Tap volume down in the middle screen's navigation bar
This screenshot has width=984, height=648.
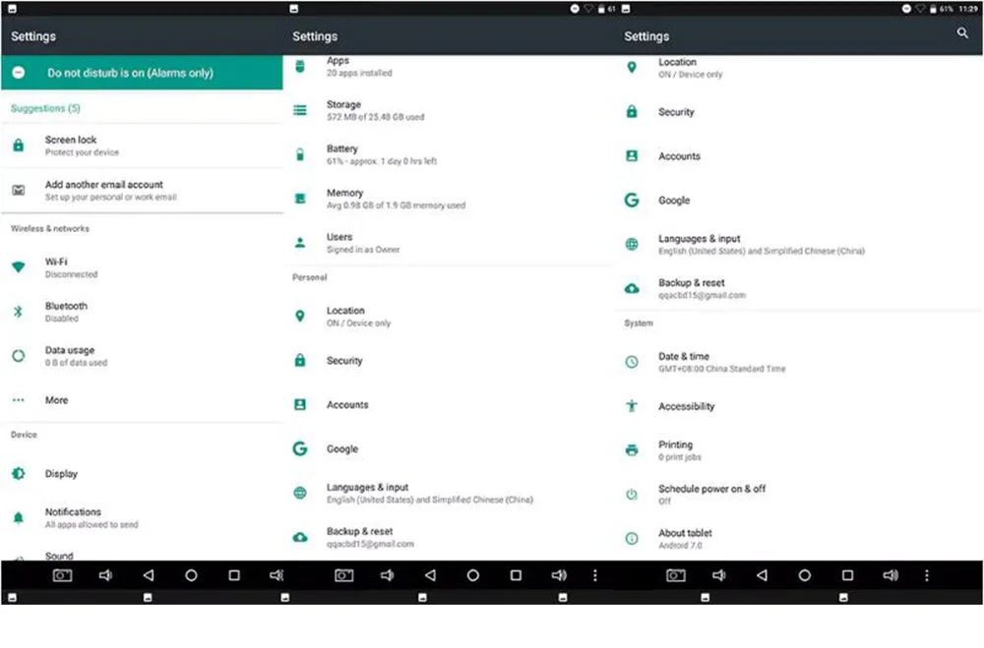387,575
